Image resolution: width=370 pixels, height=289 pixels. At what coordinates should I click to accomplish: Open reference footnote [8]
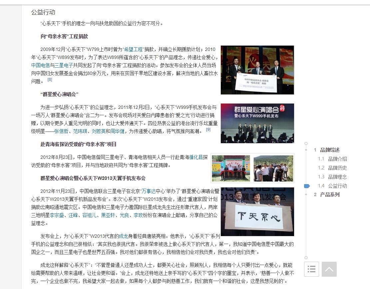pos(50,80)
